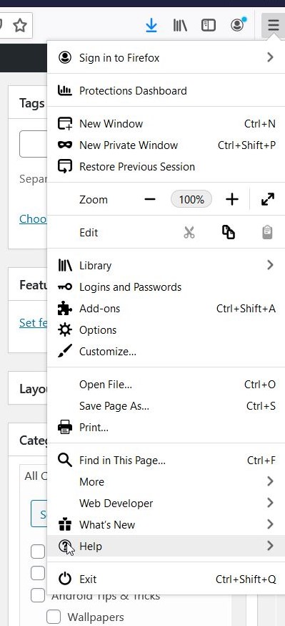Viewport: 285px width, 626px height.
Task: Paste using the clipboard icon
Action: click(x=267, y=232)
